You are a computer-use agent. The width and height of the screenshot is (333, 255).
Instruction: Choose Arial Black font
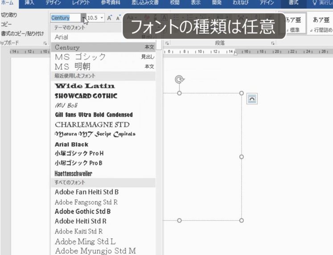point(103,144)
